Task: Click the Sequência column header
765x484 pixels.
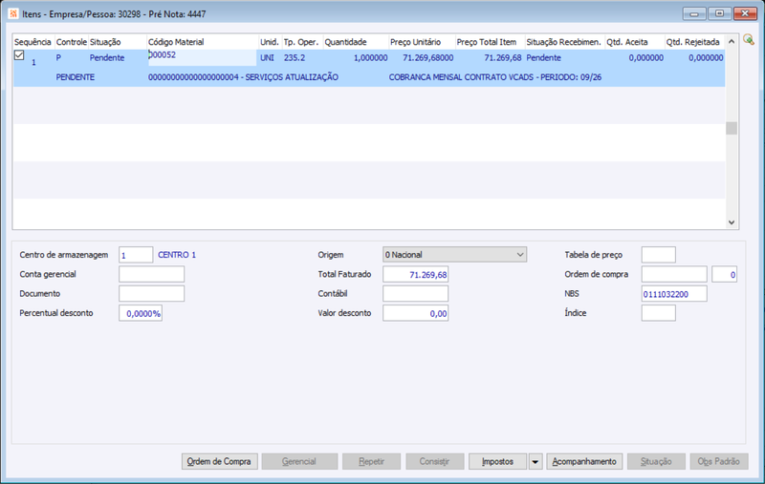Action: [x=33, y=42]
